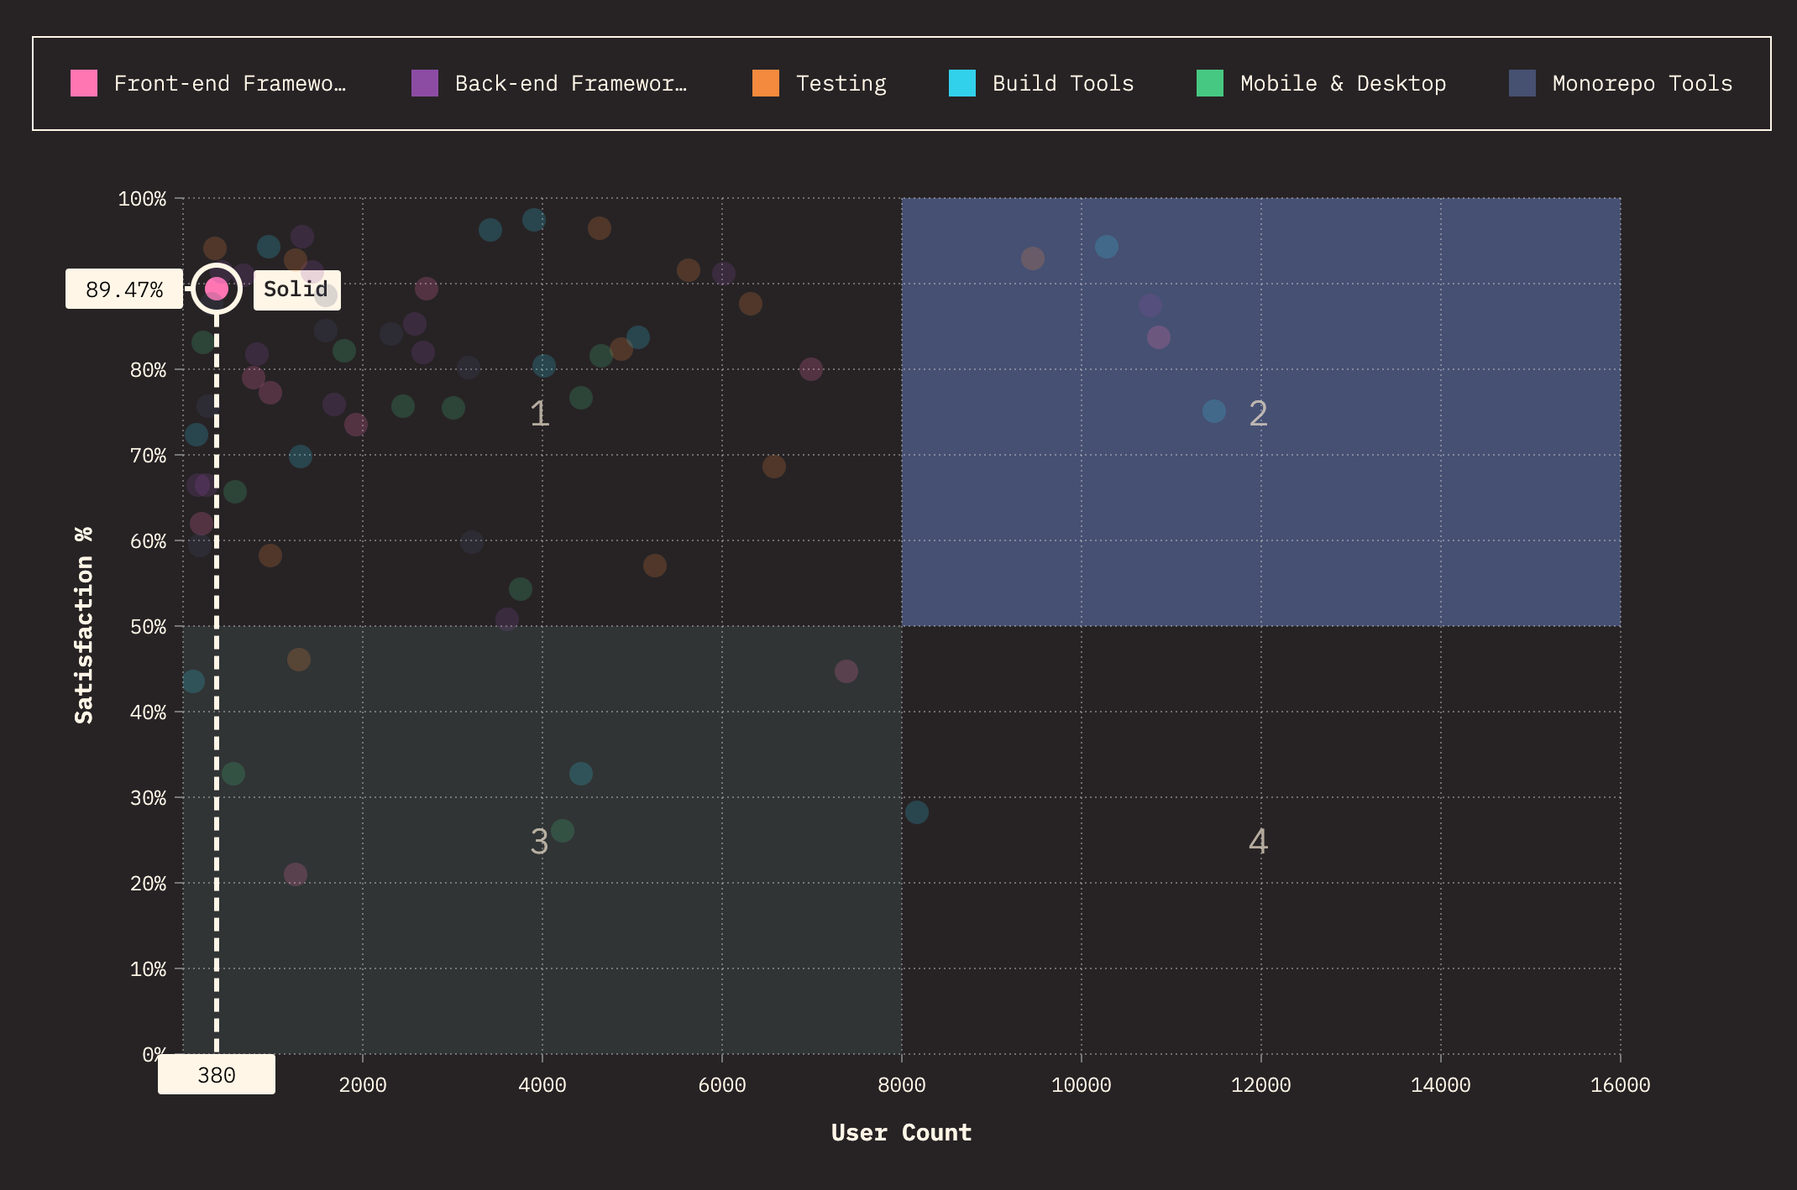This screenshot has height=1190, width=1797.
Task: Click the 89.47% satisfaction value label
Action: point(124,290)
